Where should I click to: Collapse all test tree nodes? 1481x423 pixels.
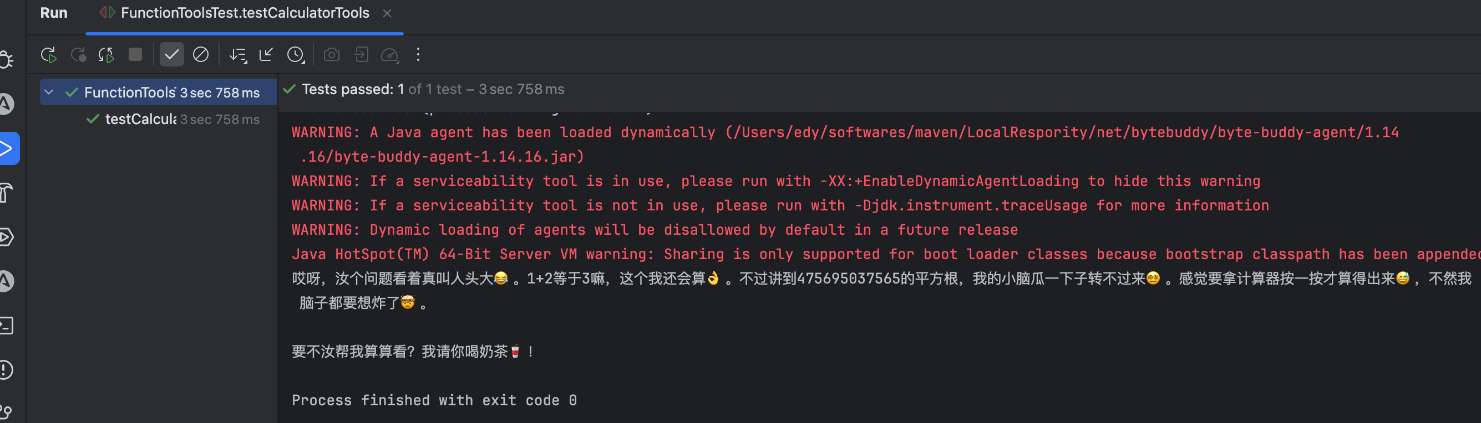tap(266, 54)
